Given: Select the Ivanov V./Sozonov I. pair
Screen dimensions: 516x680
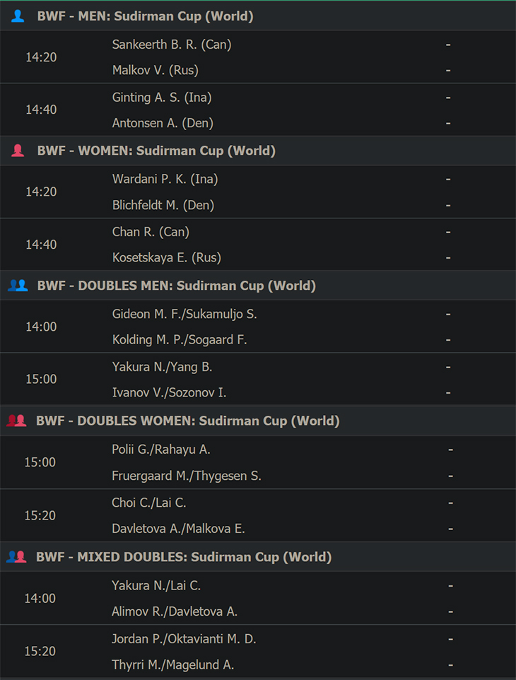Looking at the screenshot, I should click(169, 392).
